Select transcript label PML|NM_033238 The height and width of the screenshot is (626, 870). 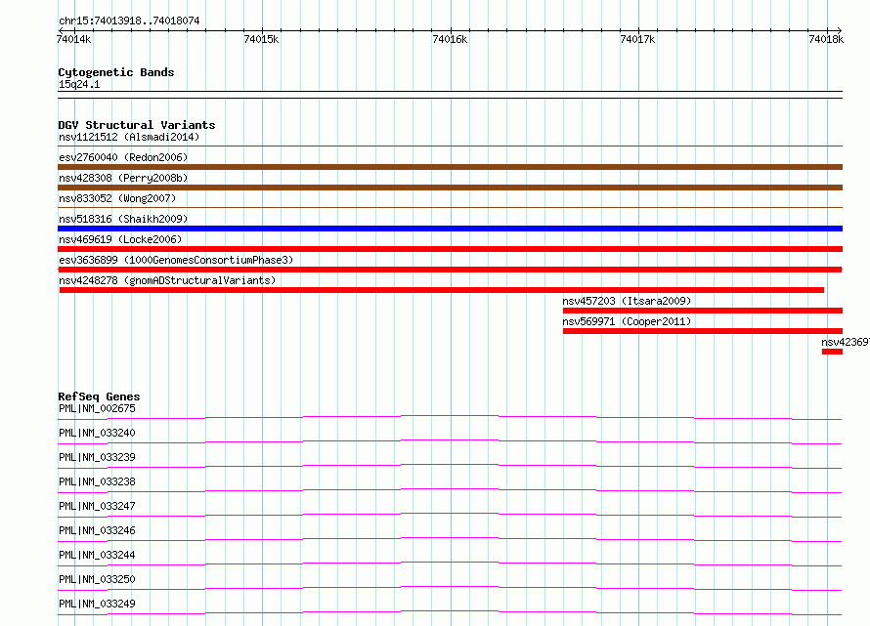point(97,481)
